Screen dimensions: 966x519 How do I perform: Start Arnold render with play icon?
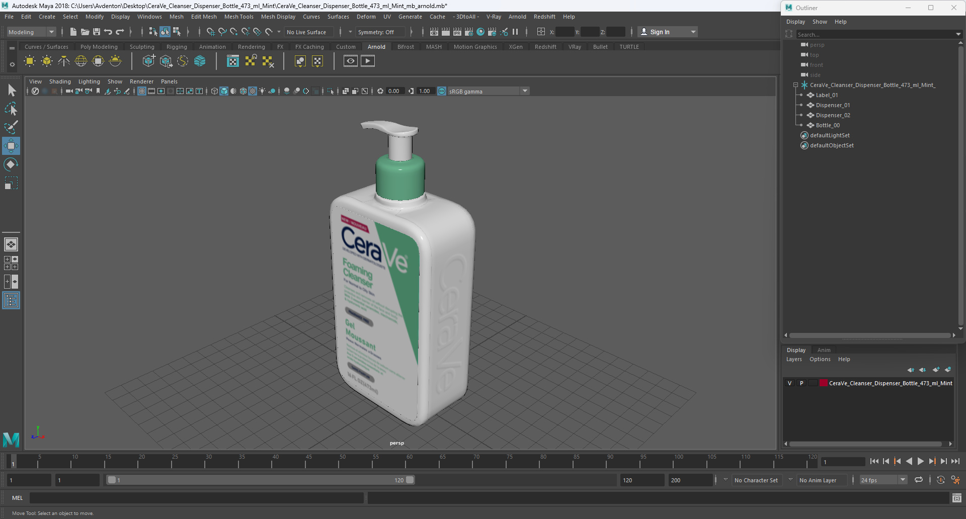click(368, 61)
